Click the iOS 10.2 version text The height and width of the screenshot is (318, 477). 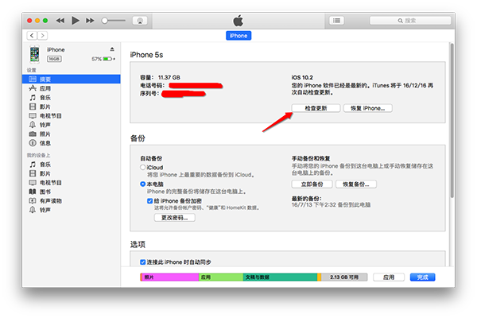(x=302, y=78)
